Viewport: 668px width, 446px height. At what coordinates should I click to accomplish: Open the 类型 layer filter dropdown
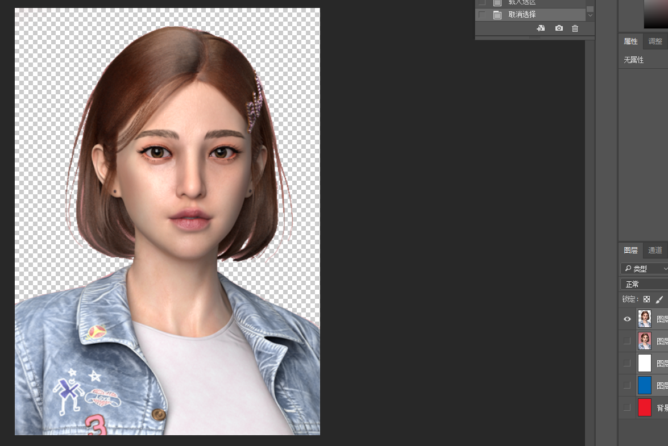(645, 268)
